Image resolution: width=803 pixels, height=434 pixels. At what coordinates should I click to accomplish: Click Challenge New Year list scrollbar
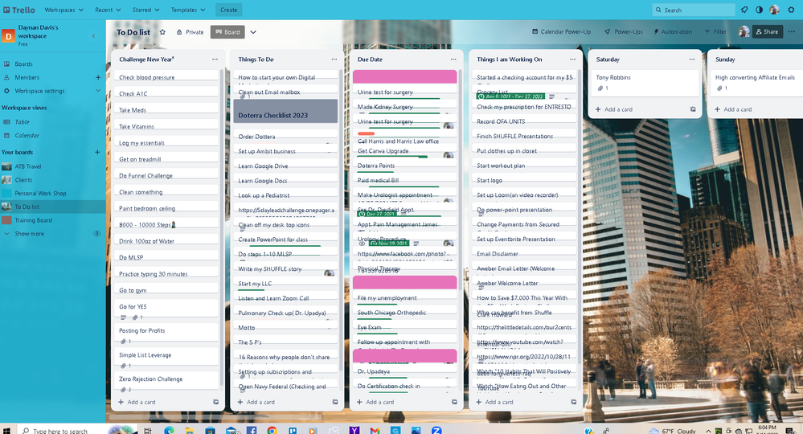coord(222,227)
